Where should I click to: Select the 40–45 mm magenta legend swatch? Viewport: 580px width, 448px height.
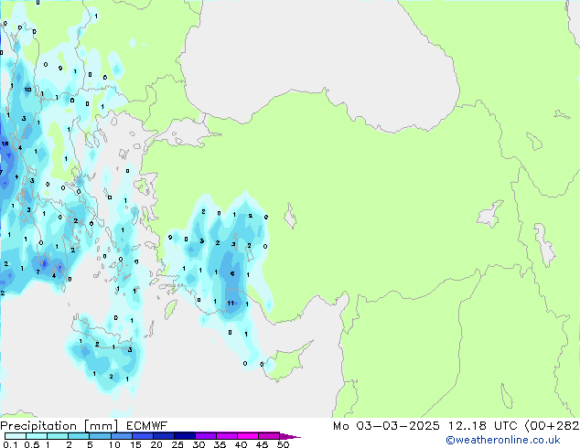click(248, 436)
